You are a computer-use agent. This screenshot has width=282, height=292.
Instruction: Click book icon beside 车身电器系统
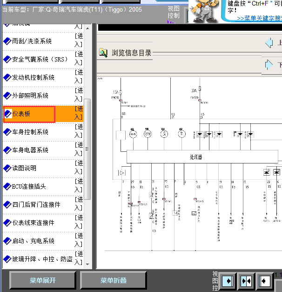pos(7,150)
